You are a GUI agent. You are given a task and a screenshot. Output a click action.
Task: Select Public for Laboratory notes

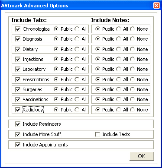[x=97, y=69]
